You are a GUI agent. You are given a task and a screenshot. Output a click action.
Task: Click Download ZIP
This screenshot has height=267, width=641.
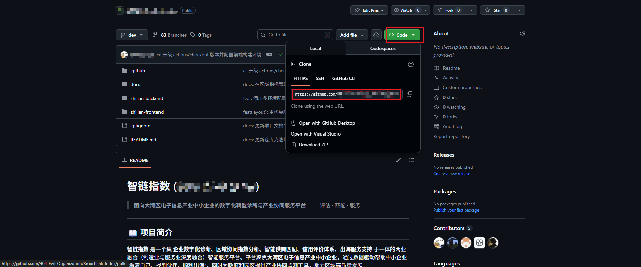click(313, 145)
